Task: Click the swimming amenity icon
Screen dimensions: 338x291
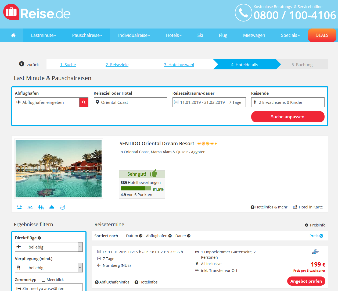Action: 30,207
